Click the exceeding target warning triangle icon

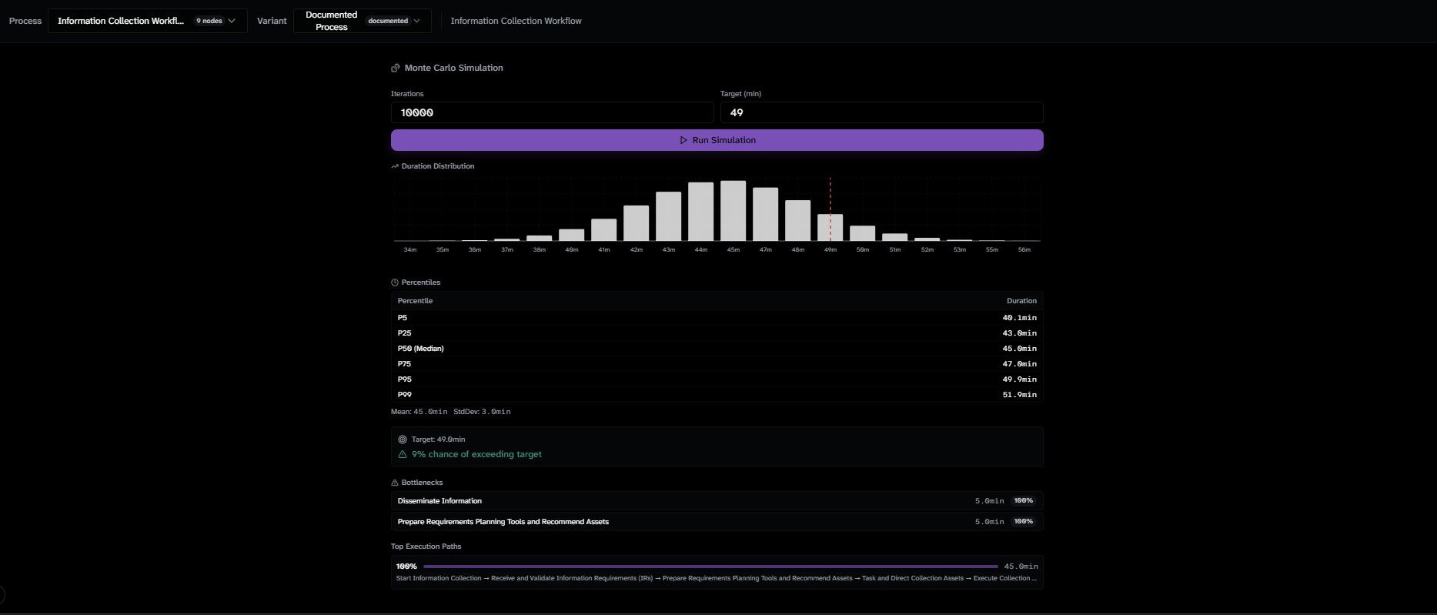pyautogui.click(x=403, y=454)
